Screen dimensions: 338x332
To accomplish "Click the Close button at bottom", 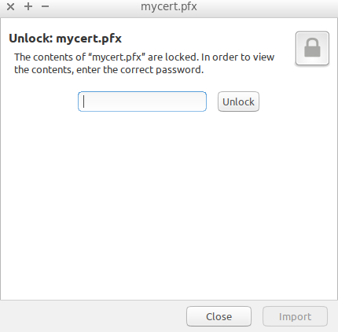I will pyautogui.click(x=219, y=316).
